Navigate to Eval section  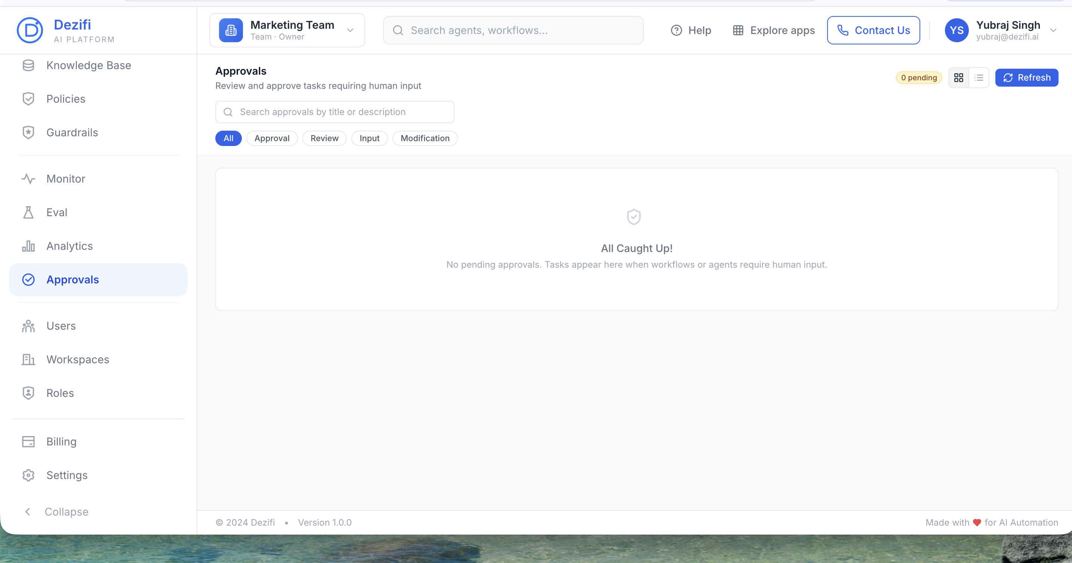pyautogui.click(x=98, y=212)
